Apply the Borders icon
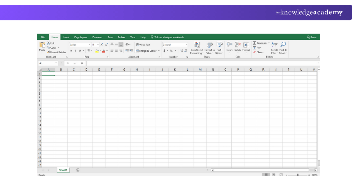This screenshot has height=189, width=357. [x=88, y=51]
